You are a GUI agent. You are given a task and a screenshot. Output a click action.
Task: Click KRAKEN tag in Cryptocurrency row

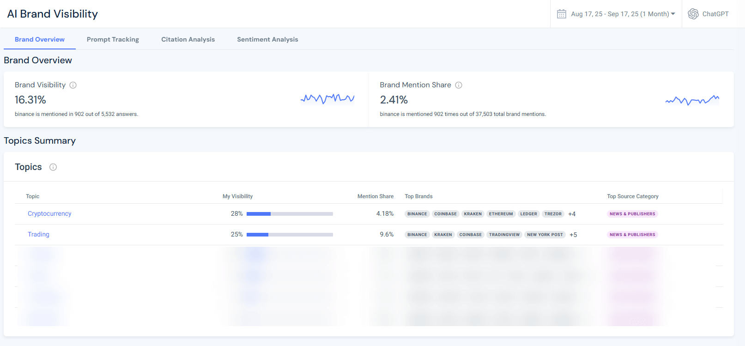tap(472, 214)
